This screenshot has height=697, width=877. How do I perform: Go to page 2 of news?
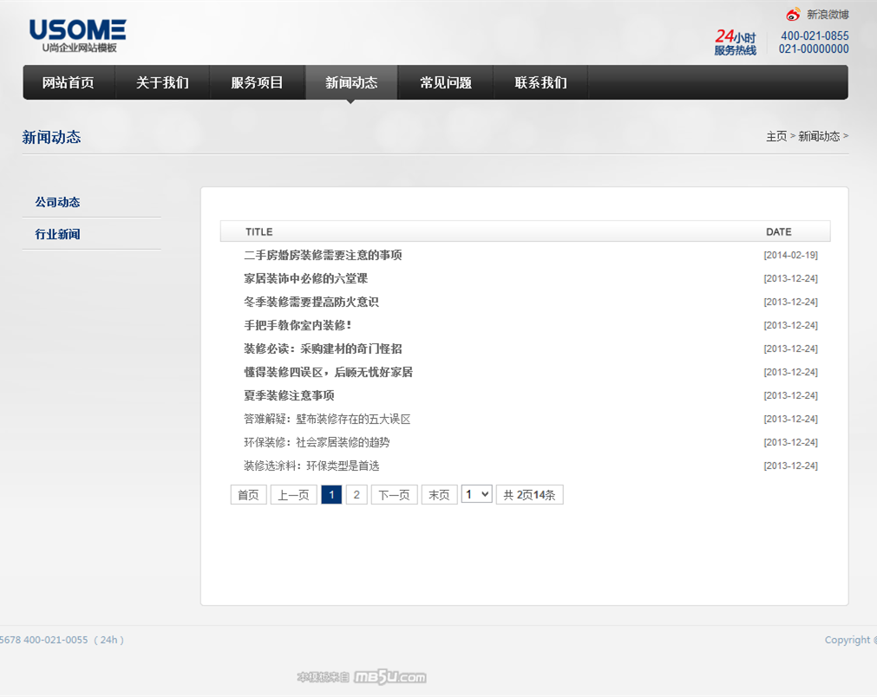(x=357, y=495)
